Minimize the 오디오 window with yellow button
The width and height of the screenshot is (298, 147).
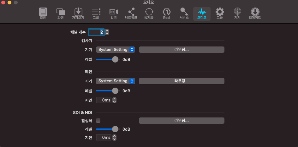(9, 3)
